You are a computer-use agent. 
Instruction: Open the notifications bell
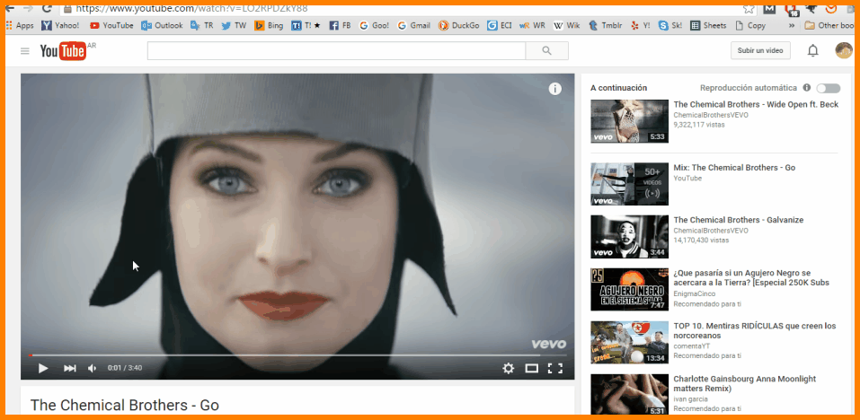click(812, 51)
